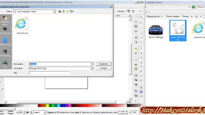This screenshot has width=205, height=115.
Task: Toggle Enable snapping at top of snap bar
Action: pyautogui.click(x=141, y=17)
